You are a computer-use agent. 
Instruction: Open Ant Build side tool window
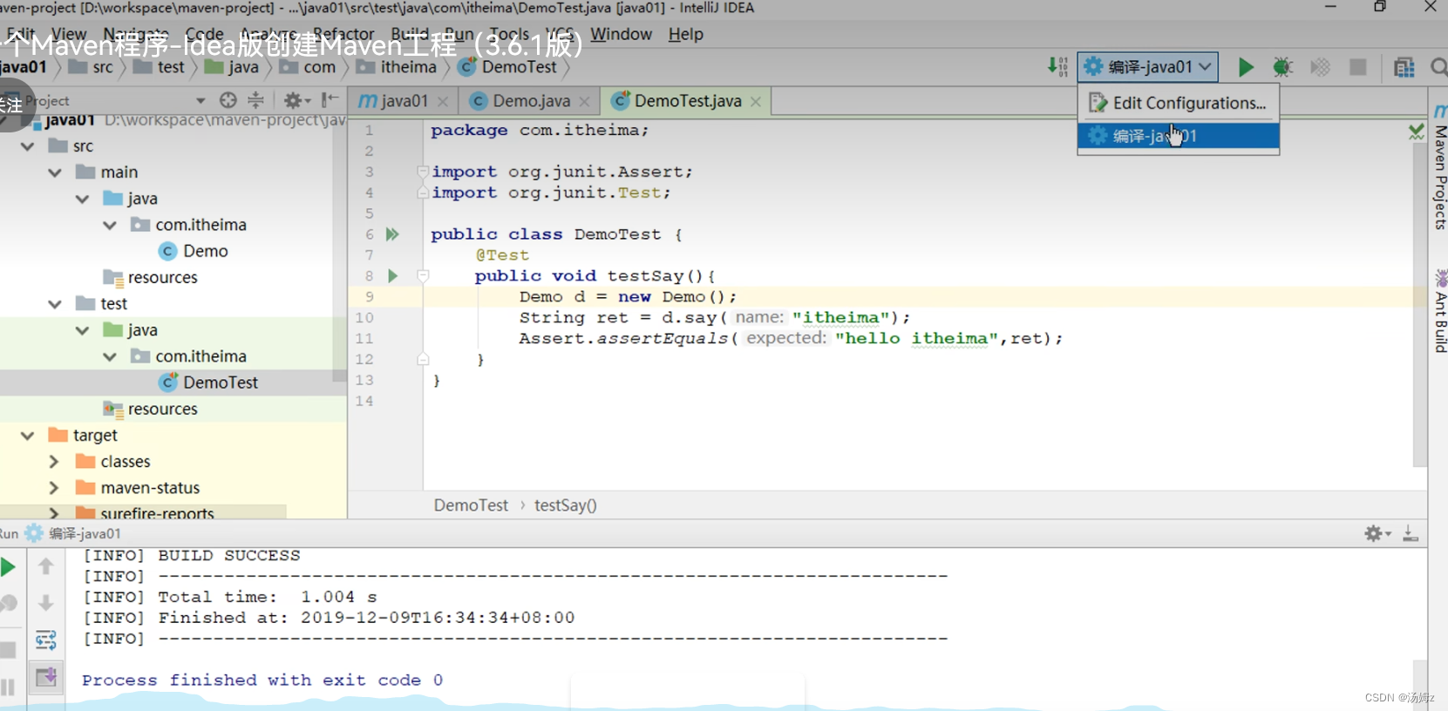pos(1440,312)
